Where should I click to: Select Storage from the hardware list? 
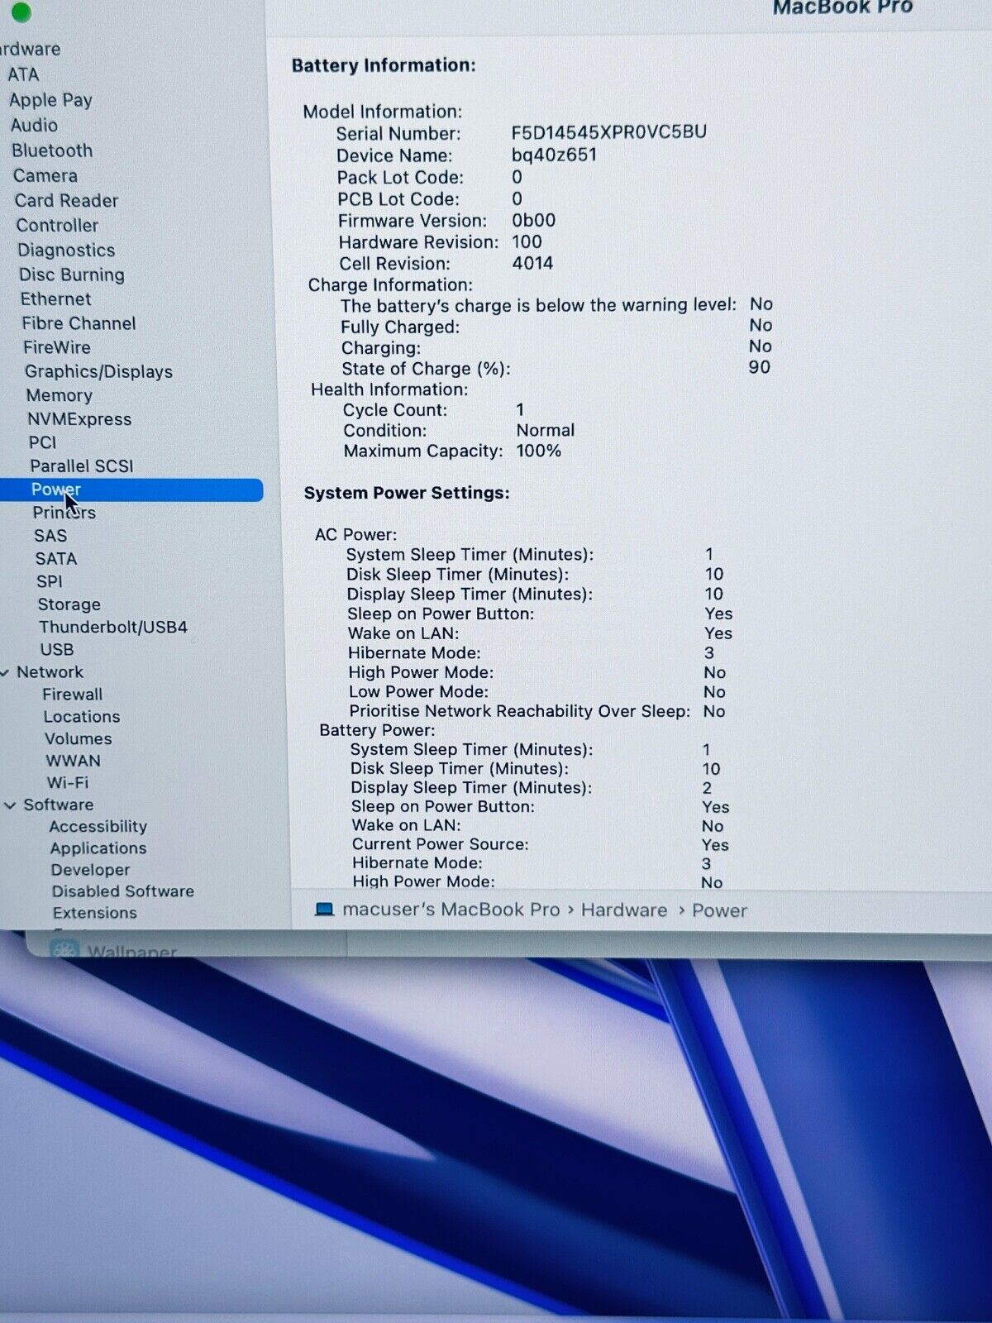69,604
